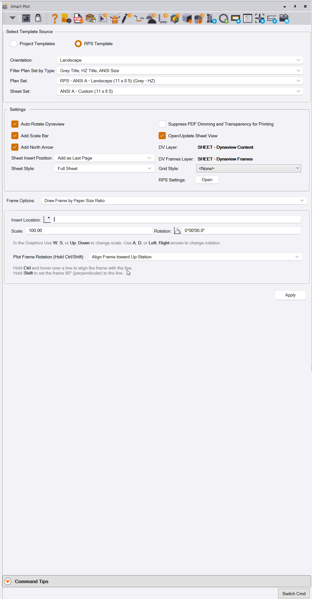Image resolution: width=312 pixels, height=599 pixels.
Task: Click the red PDF icon in toolbar
Action: click(78, 19)
